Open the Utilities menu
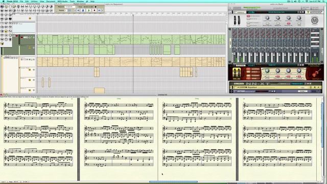Screen dimensions: 327x184 click(34, 1)
